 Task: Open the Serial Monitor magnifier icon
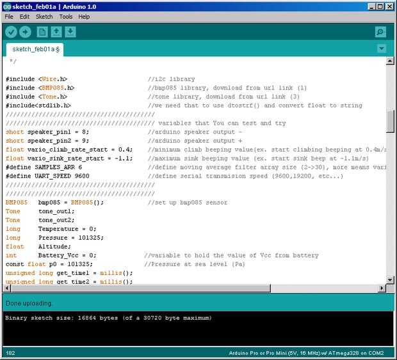pos(380,32)
